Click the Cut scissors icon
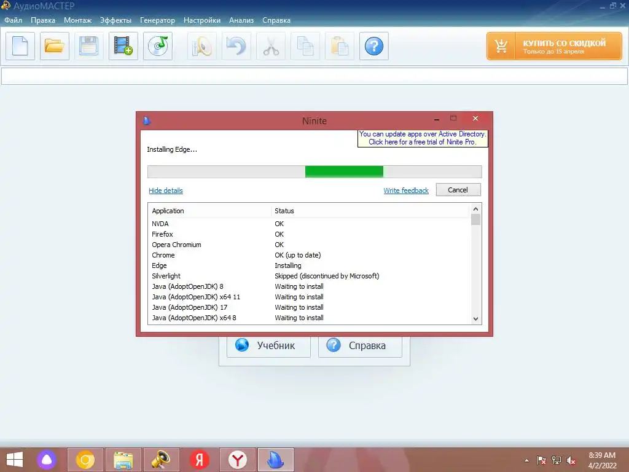This screenshot has width=629, height=472. click(271, 46)
